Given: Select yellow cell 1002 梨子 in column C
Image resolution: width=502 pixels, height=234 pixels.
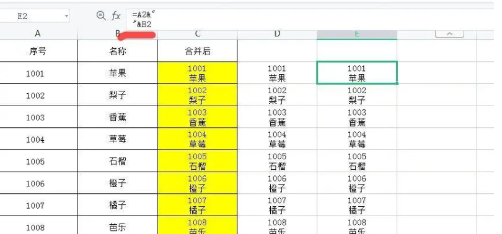Looking at the screenshot, I should click(198, 95).
